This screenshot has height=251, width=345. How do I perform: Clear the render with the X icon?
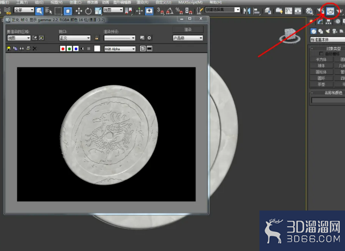pyautogui.click(x=35, y=48)
